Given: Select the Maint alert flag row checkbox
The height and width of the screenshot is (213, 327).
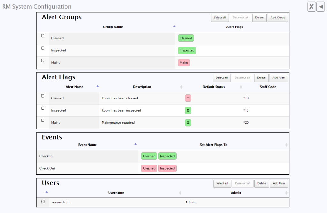Looking at the screenshot, I should pyautogui.click(x=43, y=121).
